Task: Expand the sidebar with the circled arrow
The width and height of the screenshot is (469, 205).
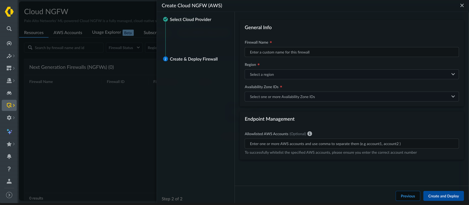Action: [x=9, y=195]
